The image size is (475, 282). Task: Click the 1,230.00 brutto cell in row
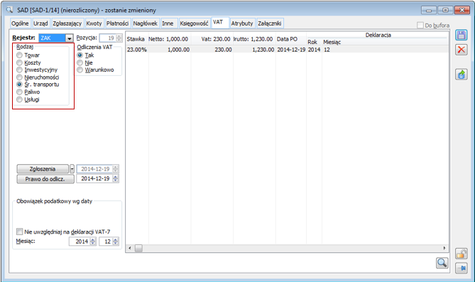254,50
